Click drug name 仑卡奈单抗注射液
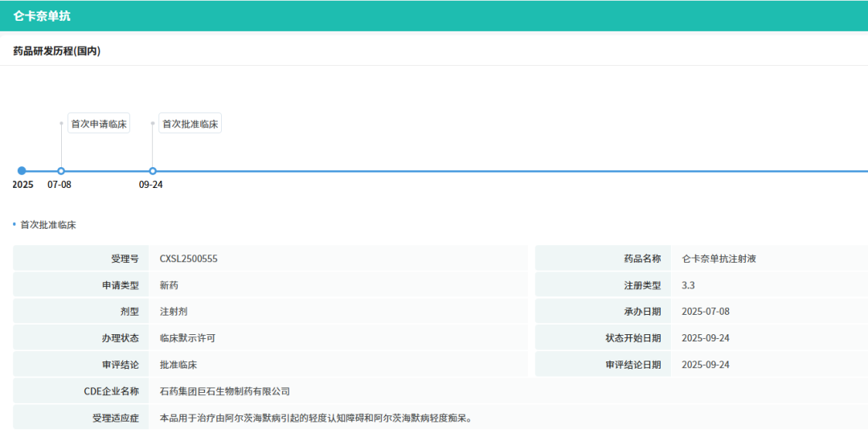Viewport: 868px width, 437px height. 719,259
